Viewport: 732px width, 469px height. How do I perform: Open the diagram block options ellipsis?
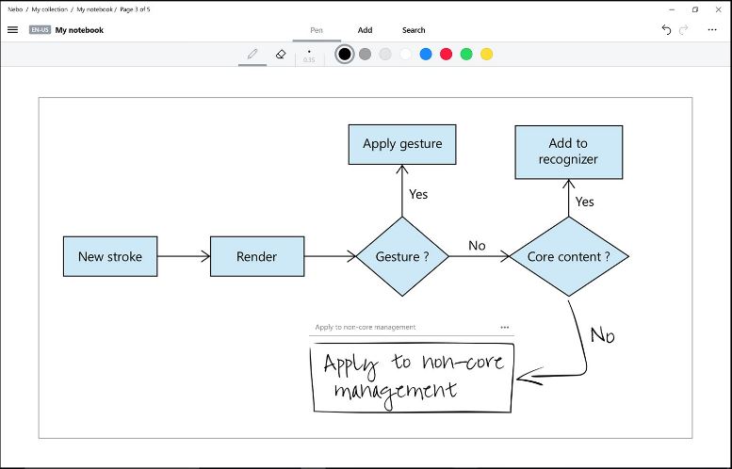coord(505,327)
